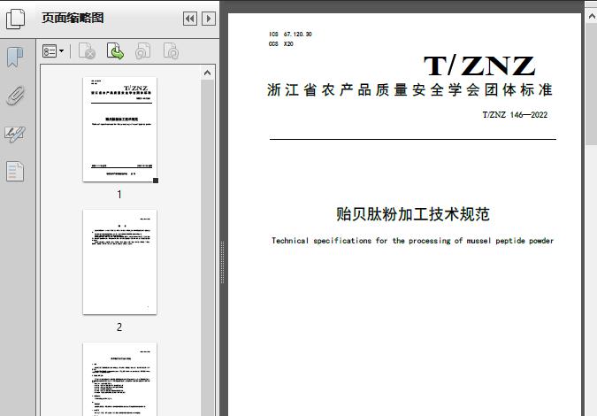The width and height of the screenshot is (597, 416).
Task: Click the page number 1 label
Action: (x=119, y=195)
